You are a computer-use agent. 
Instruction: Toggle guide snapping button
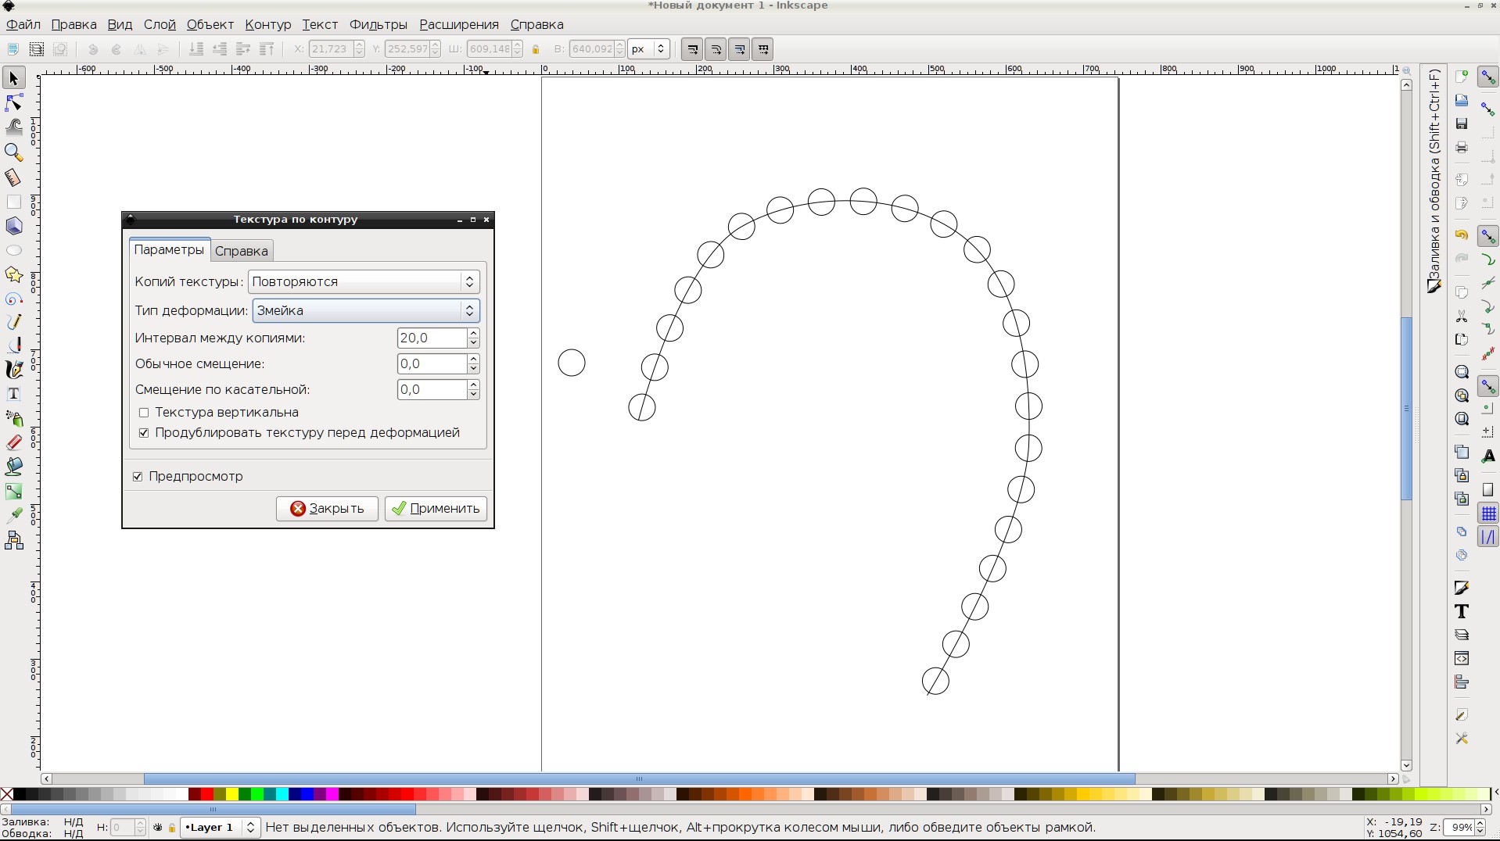pos(1488,537)
